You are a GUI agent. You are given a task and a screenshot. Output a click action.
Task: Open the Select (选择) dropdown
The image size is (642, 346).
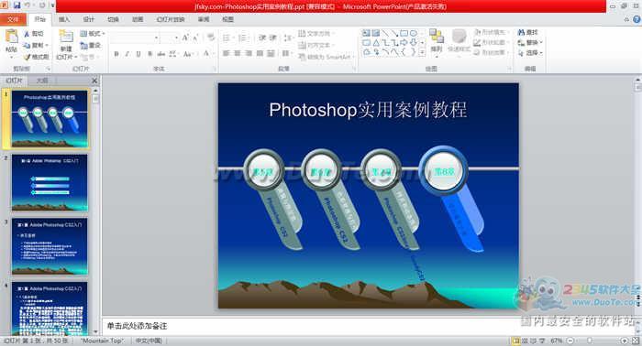[531, 53]
